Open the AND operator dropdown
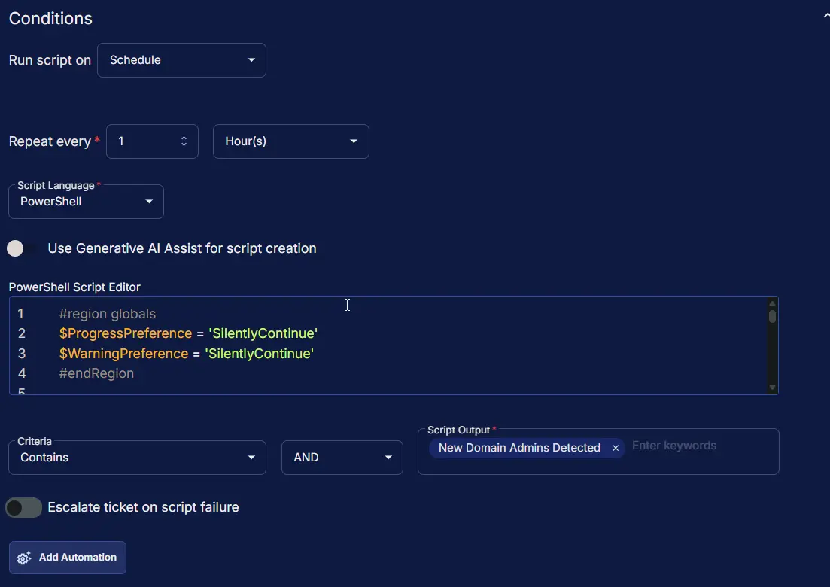 [x=342, y=458]
